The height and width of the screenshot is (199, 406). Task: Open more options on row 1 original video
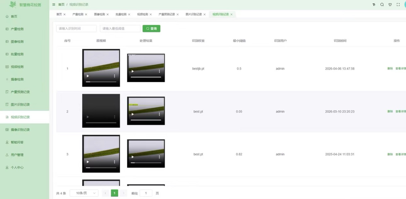[115, 76]
